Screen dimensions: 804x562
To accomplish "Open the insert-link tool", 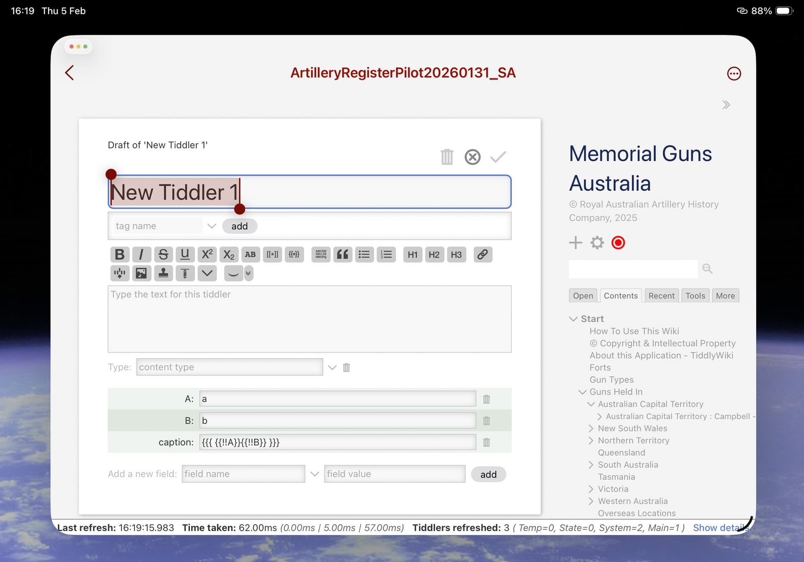I will click(482, 254).
